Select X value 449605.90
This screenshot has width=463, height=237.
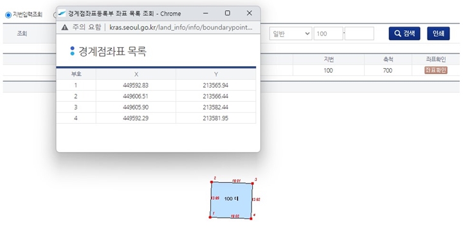[136, 107]
